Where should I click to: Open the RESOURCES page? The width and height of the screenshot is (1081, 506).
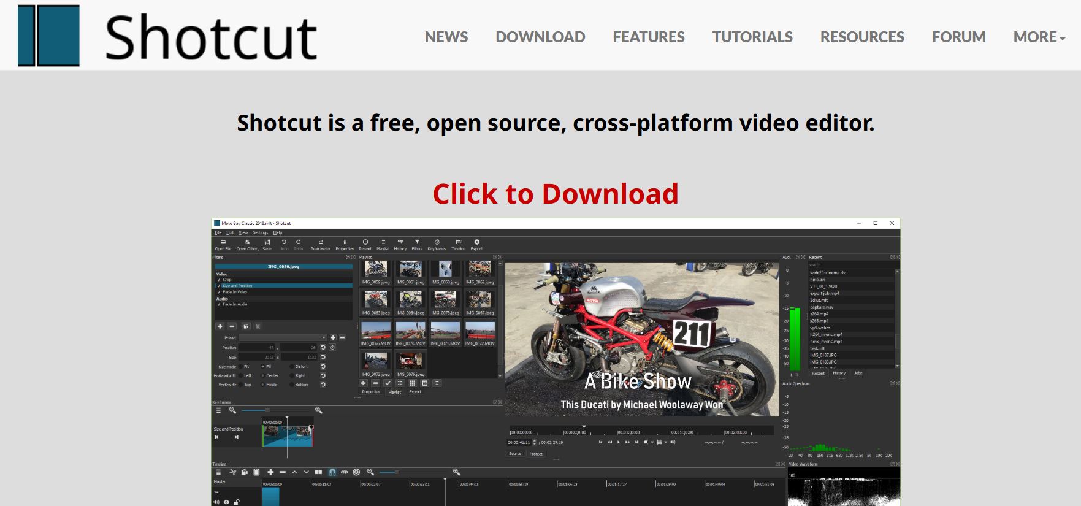pos(862,37)
